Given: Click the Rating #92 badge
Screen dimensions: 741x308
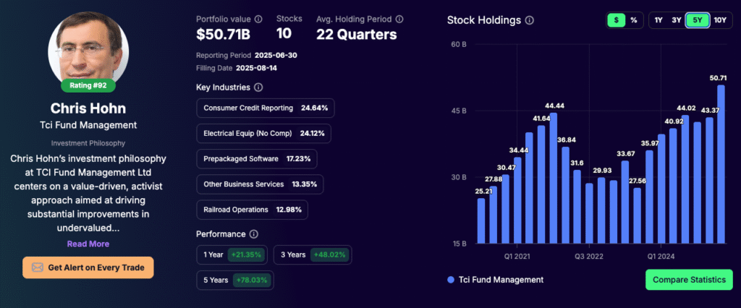Looking at the screenshot, I should (x=88, y=85).
